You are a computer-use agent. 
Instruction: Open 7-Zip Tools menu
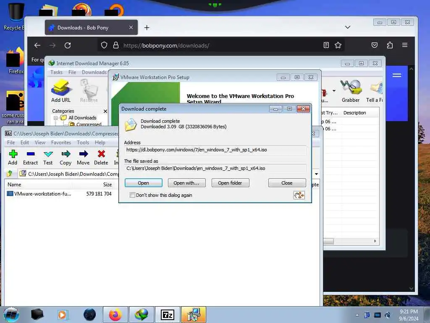pos(83,143)
